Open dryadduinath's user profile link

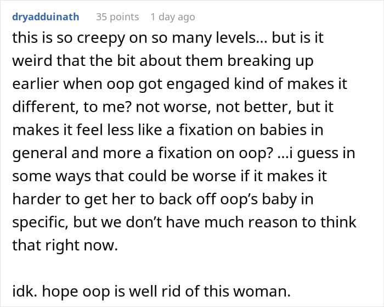click(x=46, y=17)
